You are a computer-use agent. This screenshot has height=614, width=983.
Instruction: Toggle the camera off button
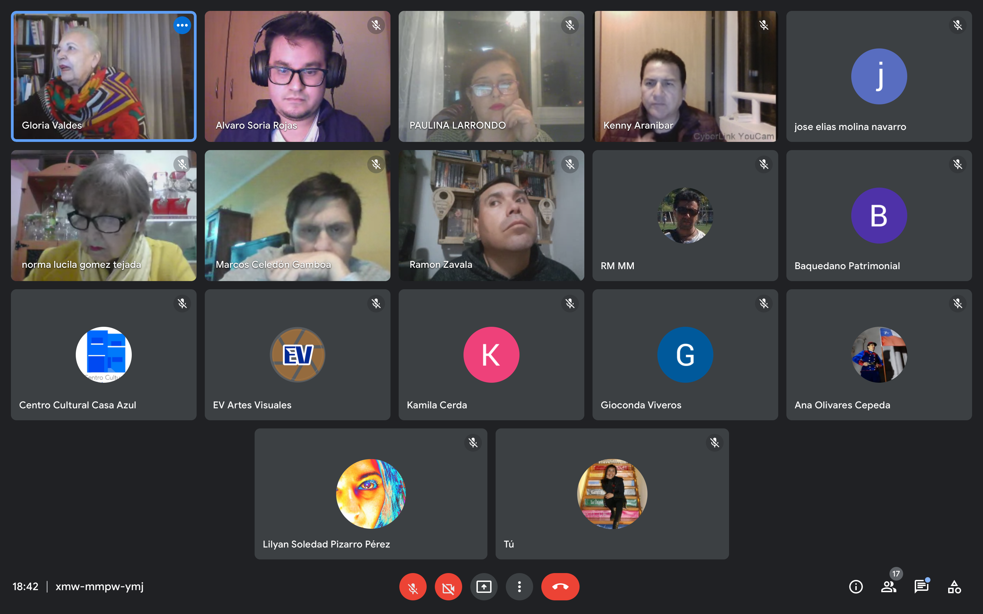(448, 586)
